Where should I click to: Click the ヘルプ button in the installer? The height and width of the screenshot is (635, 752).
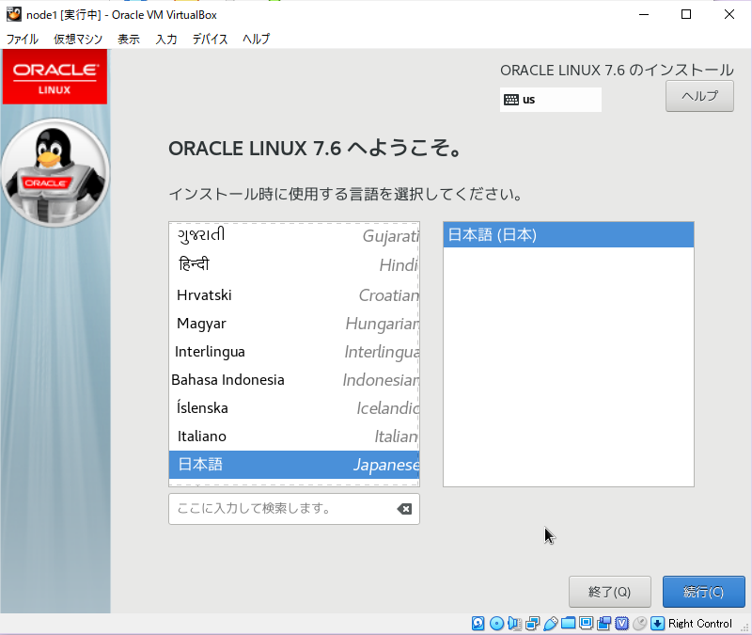[x=699, y=96]
